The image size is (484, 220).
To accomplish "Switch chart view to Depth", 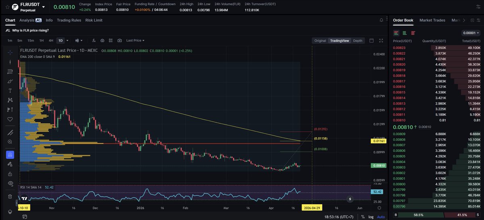I will point(357,41).
